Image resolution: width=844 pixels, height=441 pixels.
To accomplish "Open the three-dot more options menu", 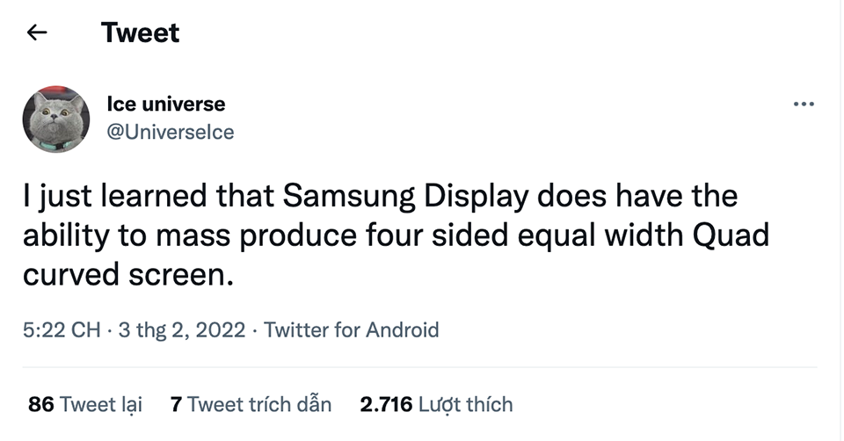I will [x=804, y=104].
